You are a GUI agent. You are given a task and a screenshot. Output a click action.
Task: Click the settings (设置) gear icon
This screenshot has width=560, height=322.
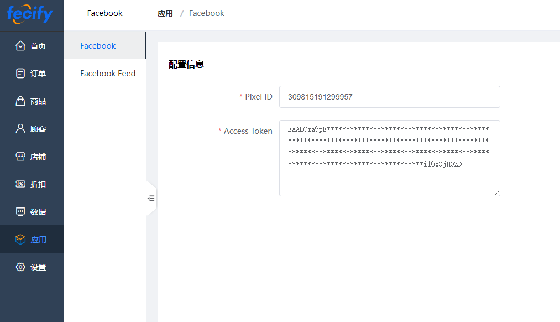[x=20, y=267]
